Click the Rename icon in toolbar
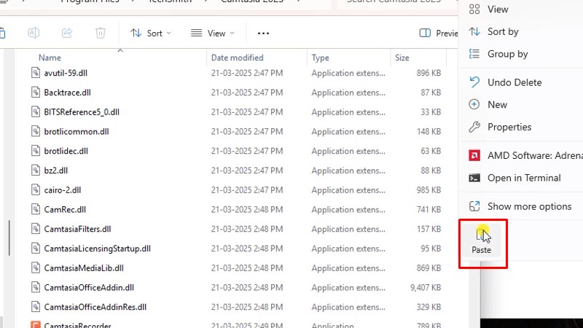583x328 pixels. pos(34,33)
